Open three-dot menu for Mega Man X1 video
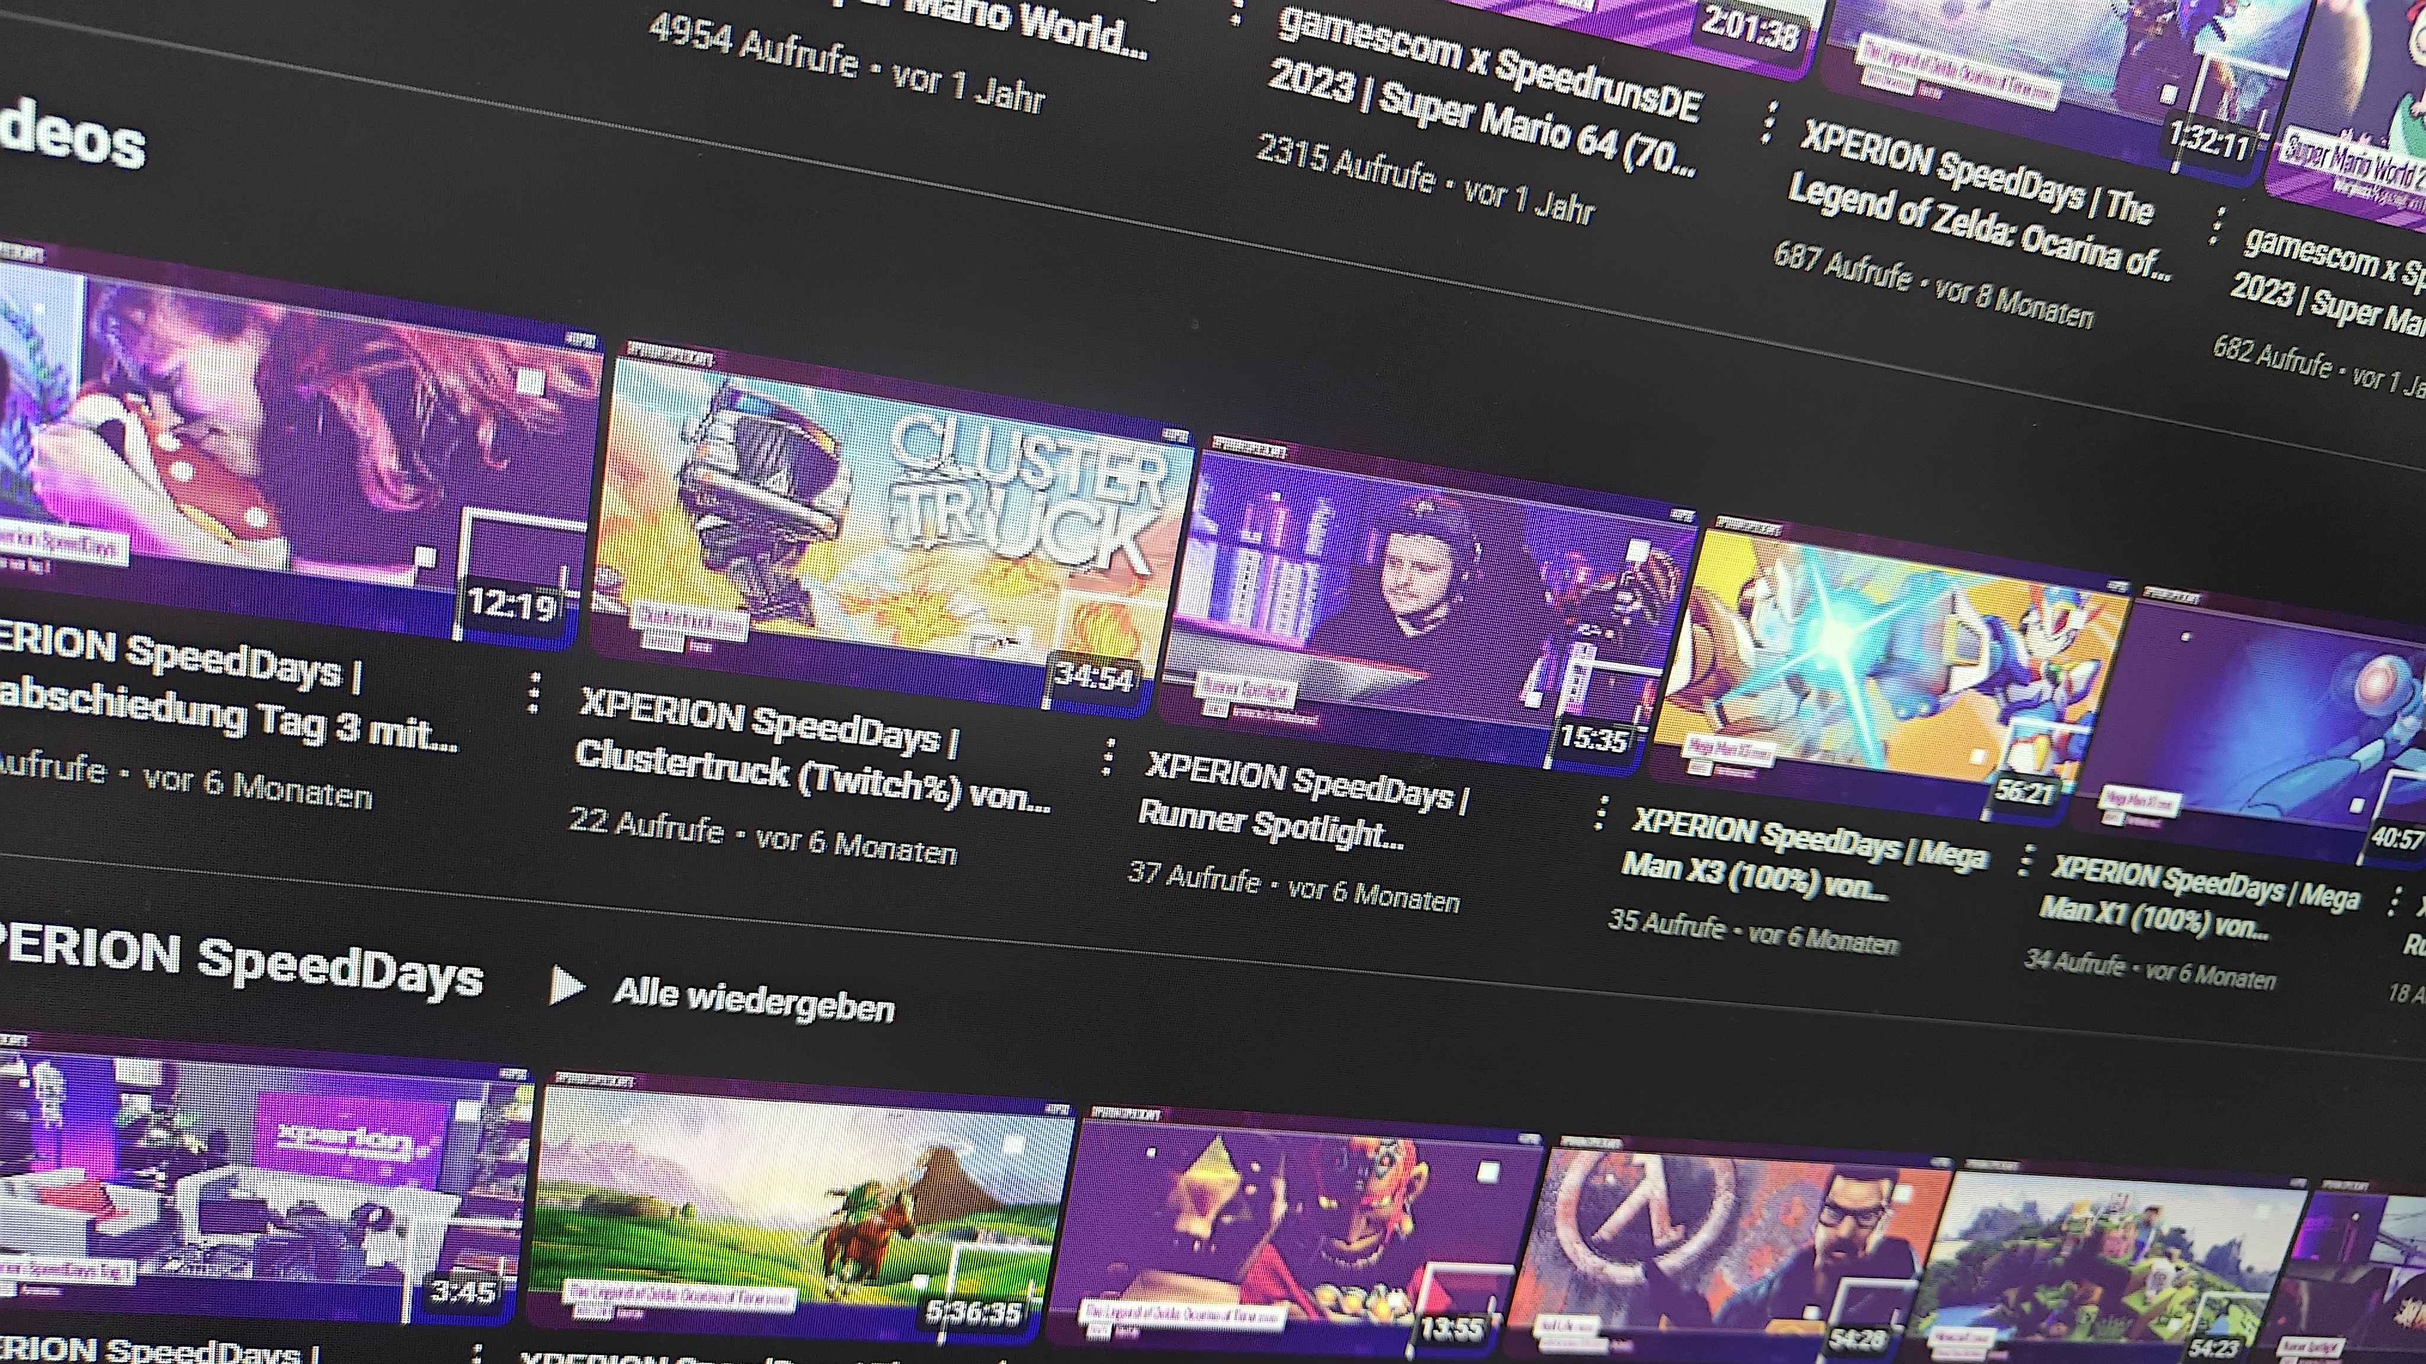The width and height of the screenshot is (2426, 1364). click(2393, 900)
